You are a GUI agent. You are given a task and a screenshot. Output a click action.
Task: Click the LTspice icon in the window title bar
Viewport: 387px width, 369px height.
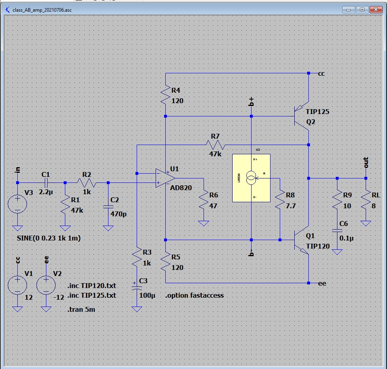8,10
